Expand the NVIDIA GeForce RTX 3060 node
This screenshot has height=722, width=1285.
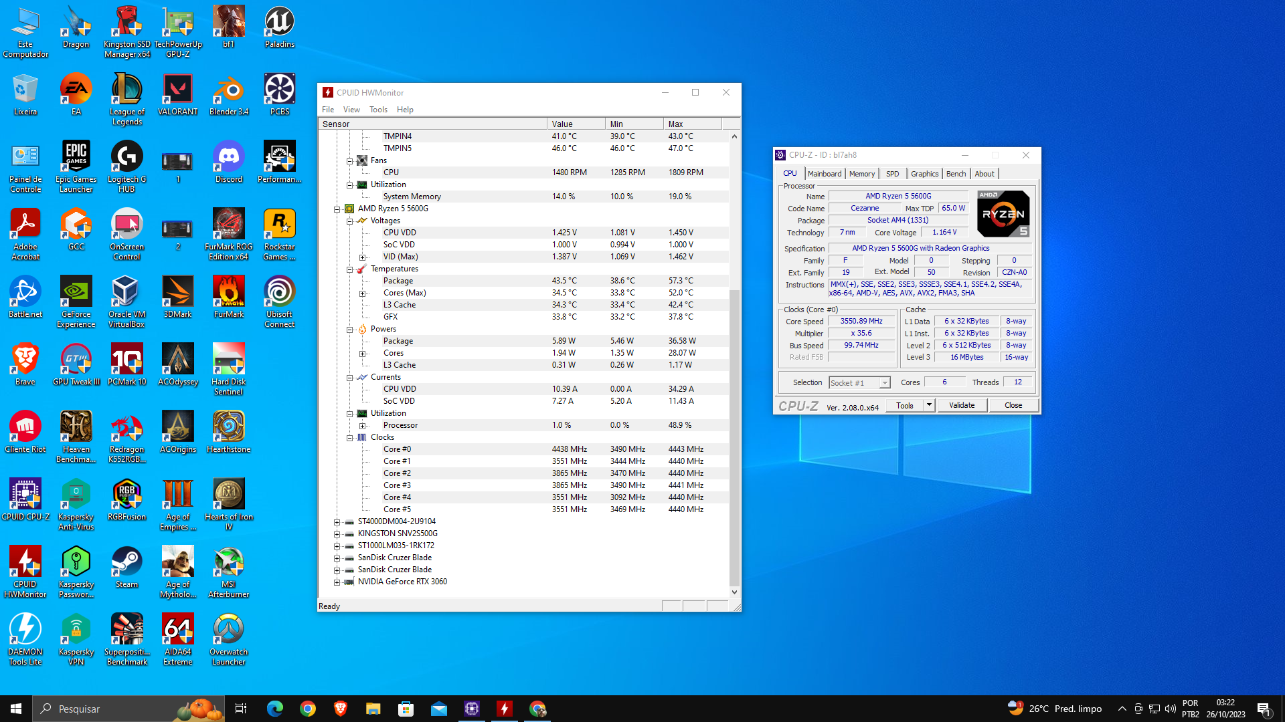coord(337,582)
